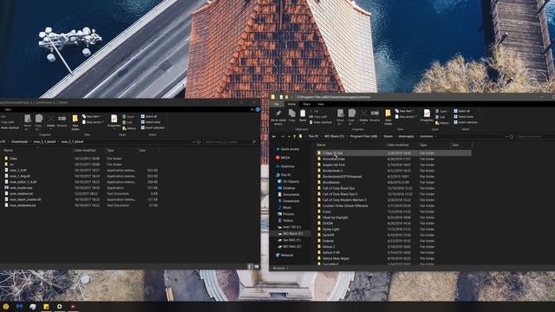Click Copy to in nvse window ribbon
This screenshot has width=555, height=312.
(38, 122)
